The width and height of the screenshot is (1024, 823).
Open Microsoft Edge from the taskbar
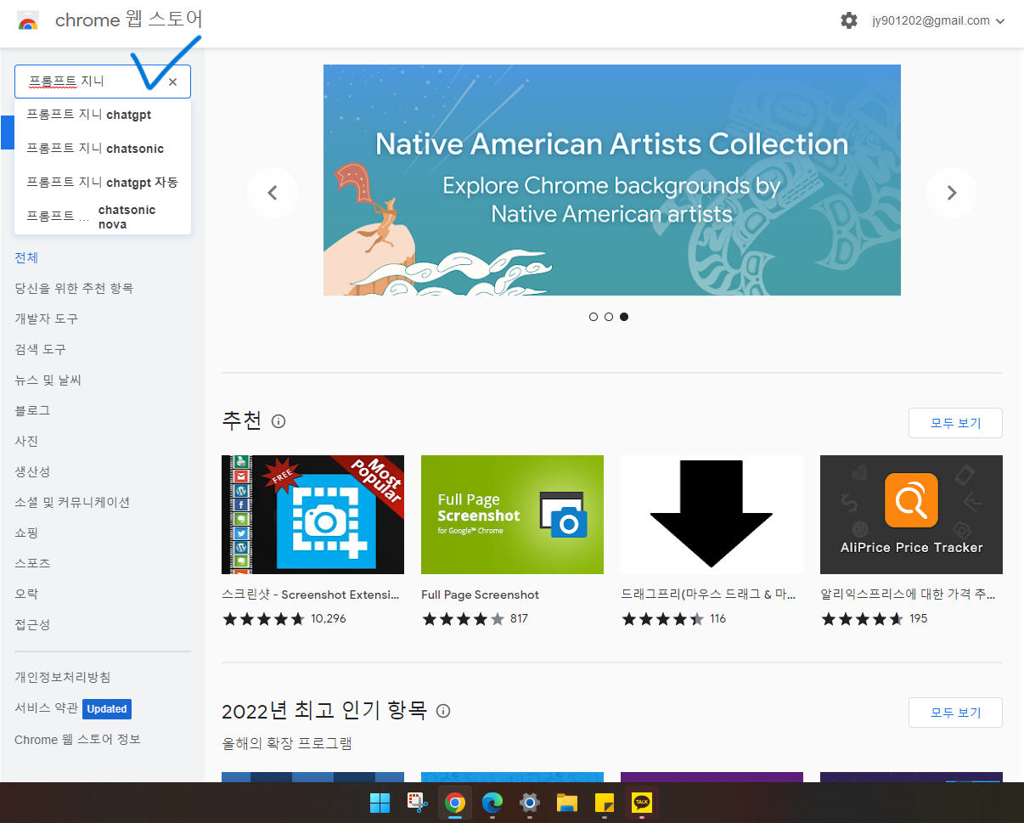(492, 803)
